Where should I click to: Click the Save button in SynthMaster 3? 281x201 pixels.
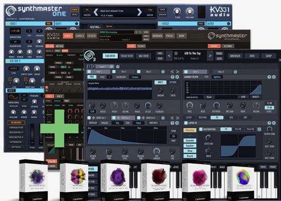coord(219,58)
